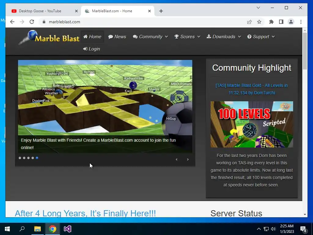Select the third carousel dot

28,158
